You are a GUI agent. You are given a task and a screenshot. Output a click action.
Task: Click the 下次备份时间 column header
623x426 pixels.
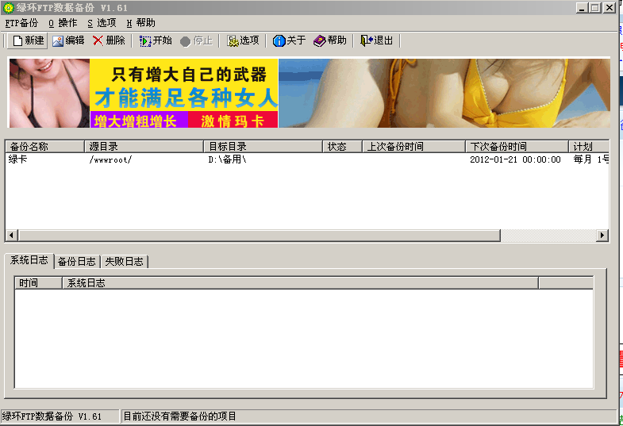point(517,147)
